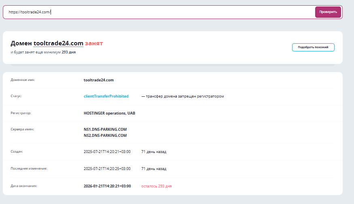The width and height of the screenshot is (354, 204).
Task: Click the "Регистратор:" row label
Action: [x=21, y=113]
